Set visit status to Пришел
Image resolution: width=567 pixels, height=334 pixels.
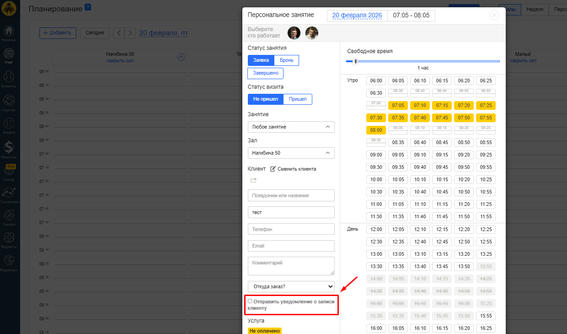point(297,99)
